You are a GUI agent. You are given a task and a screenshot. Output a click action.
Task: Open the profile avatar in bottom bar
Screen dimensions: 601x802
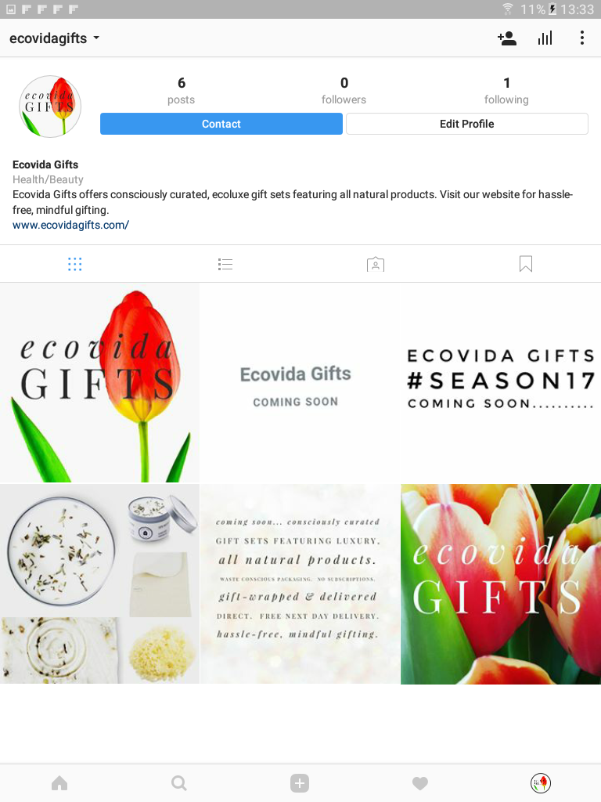point(541,783)
